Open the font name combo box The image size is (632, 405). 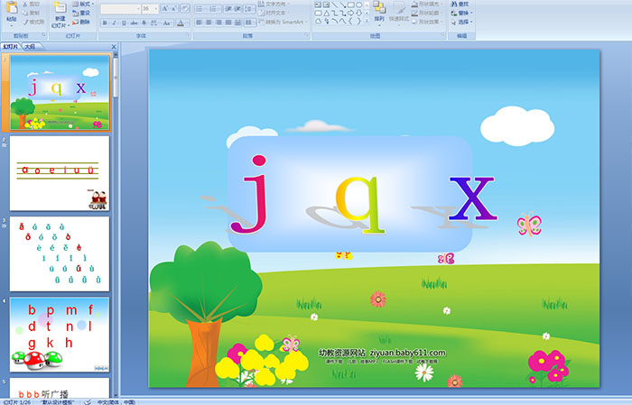click(120, 8)
